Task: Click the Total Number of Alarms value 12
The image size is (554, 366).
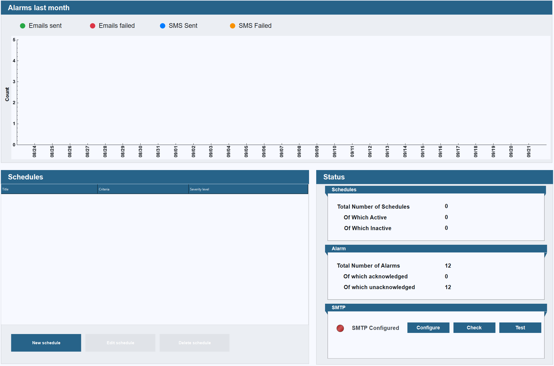Action: pos(448,266)
